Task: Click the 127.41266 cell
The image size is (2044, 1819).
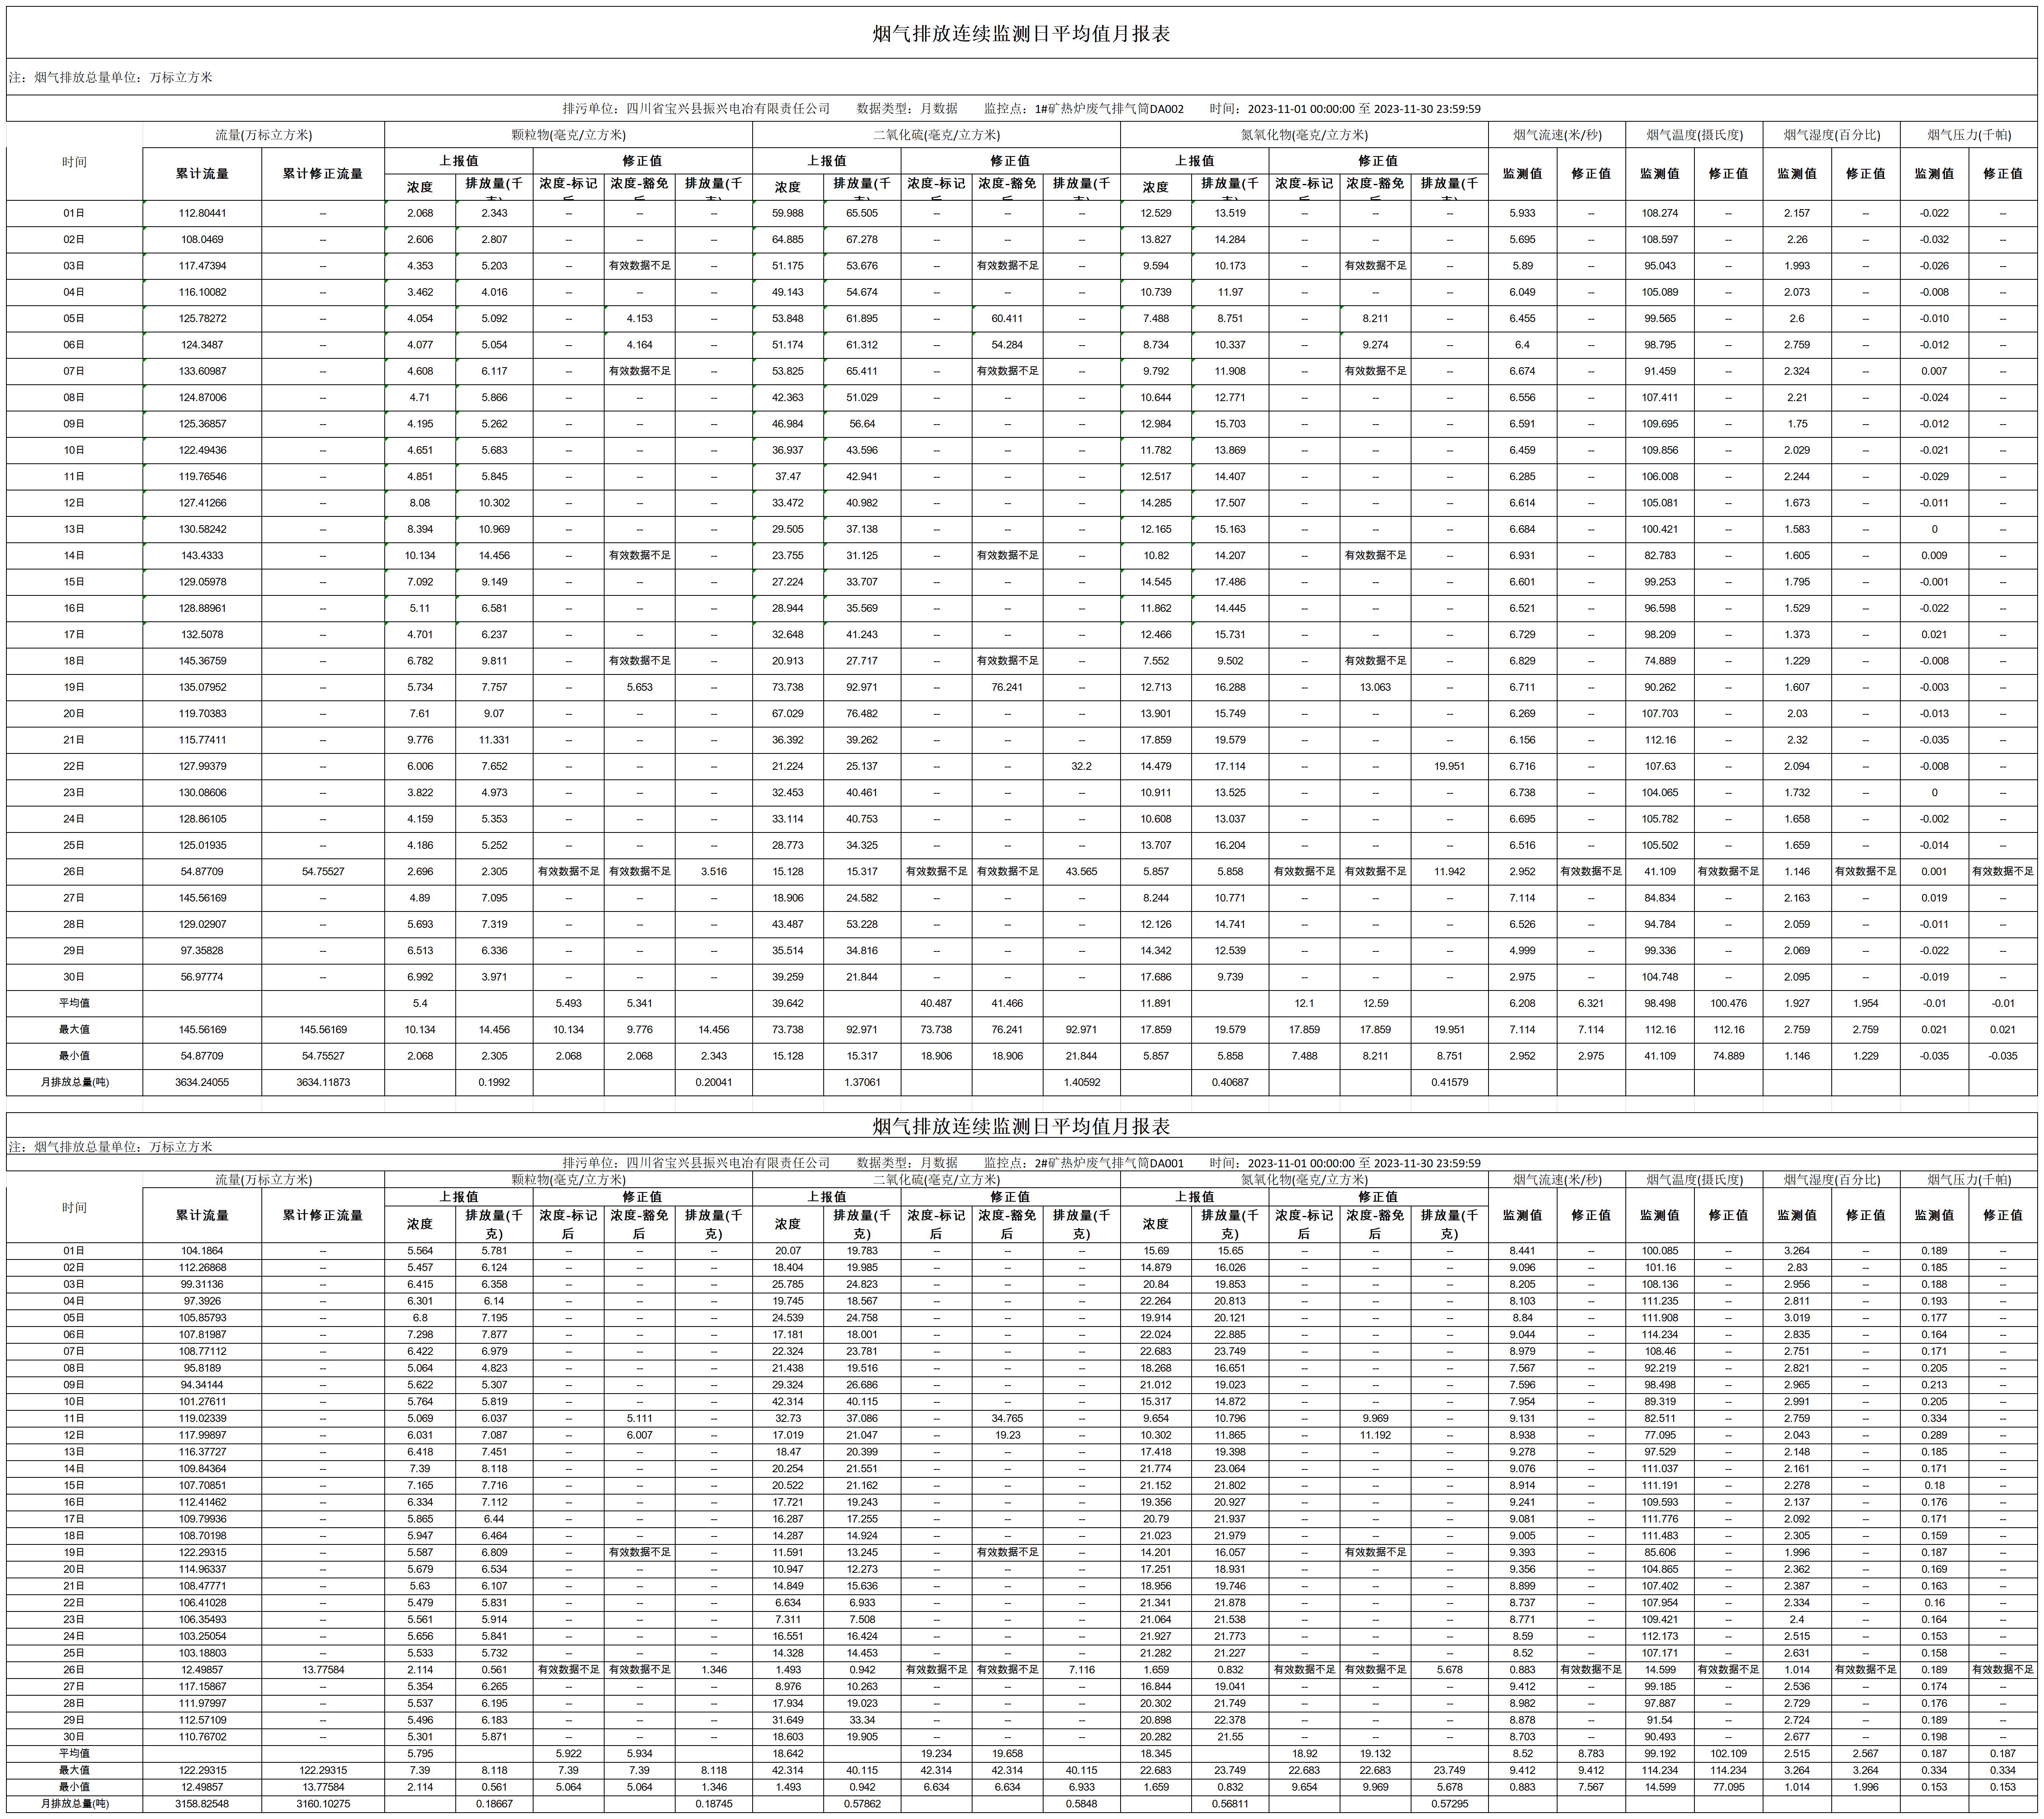Action: (202, 503)
